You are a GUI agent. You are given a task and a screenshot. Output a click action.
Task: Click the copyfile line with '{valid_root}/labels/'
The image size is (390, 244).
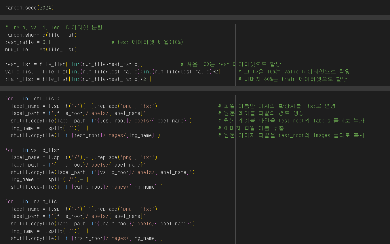103,172
